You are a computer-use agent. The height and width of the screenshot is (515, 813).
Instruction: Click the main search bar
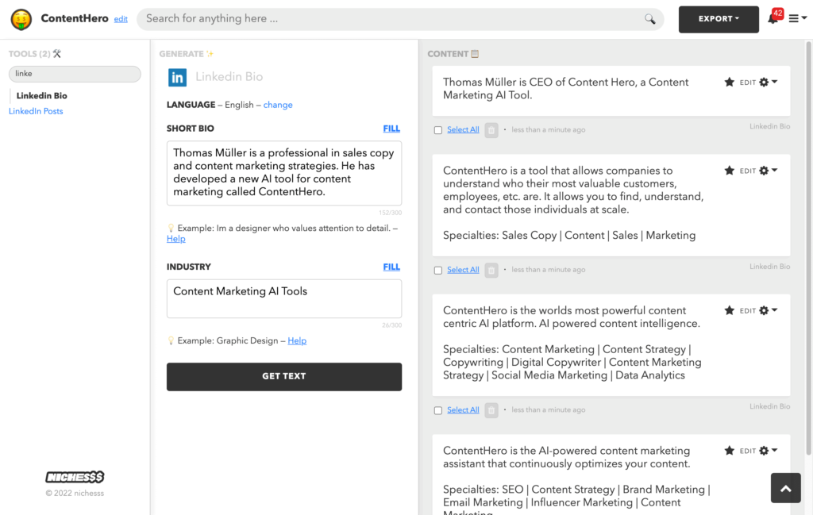point(400,19)
